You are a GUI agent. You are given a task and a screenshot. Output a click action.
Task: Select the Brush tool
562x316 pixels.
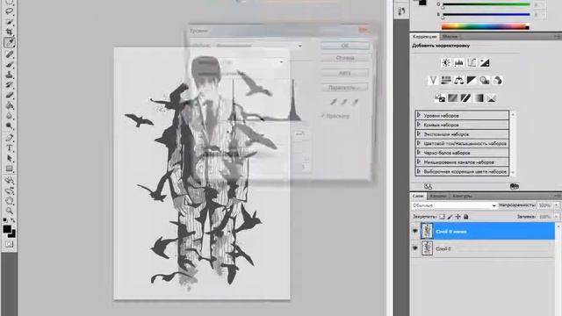click(x=10, y=64)
